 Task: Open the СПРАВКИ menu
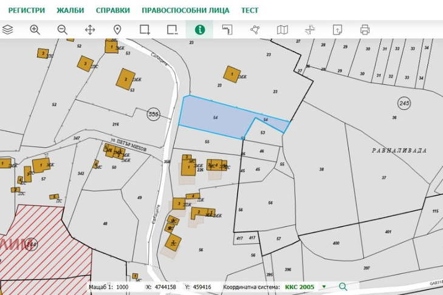pos(113,10)
